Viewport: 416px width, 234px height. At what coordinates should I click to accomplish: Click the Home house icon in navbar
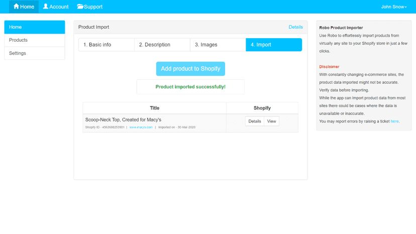(16, 7)
